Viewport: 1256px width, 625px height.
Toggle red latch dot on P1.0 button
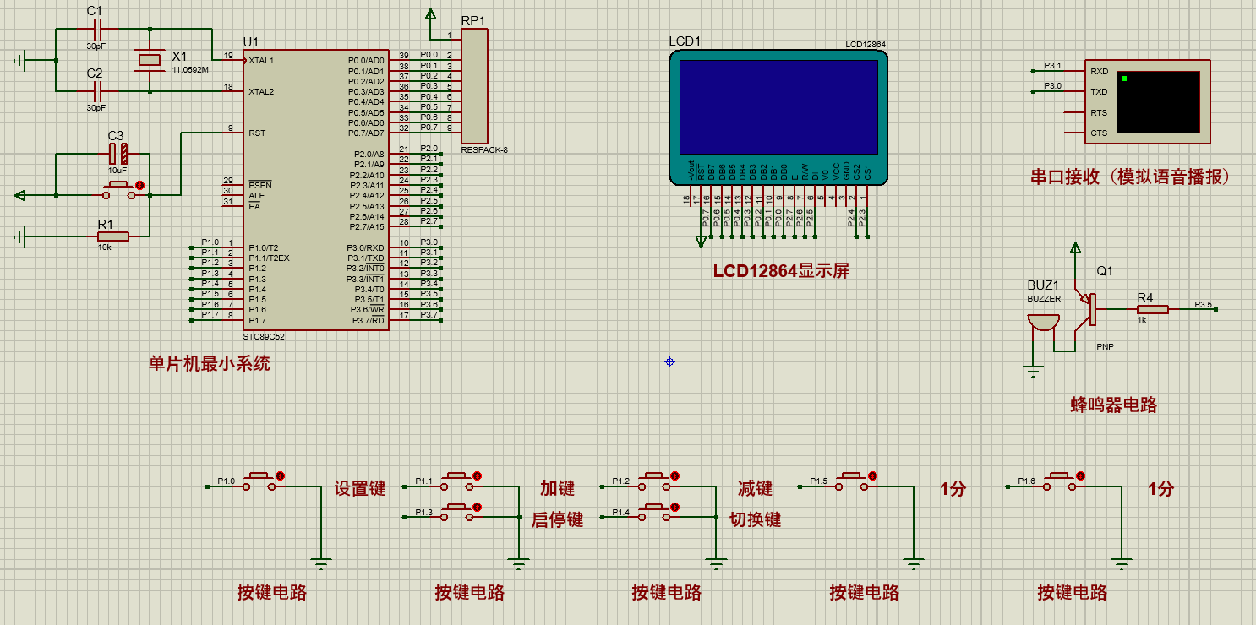[281, 476]
